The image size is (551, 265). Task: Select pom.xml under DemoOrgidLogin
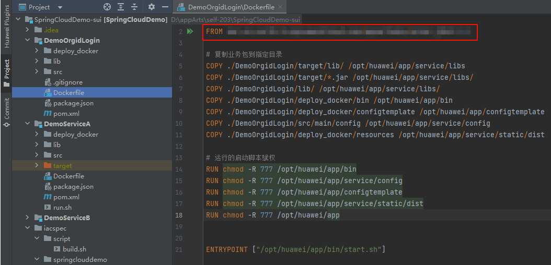tap(66, 113)
